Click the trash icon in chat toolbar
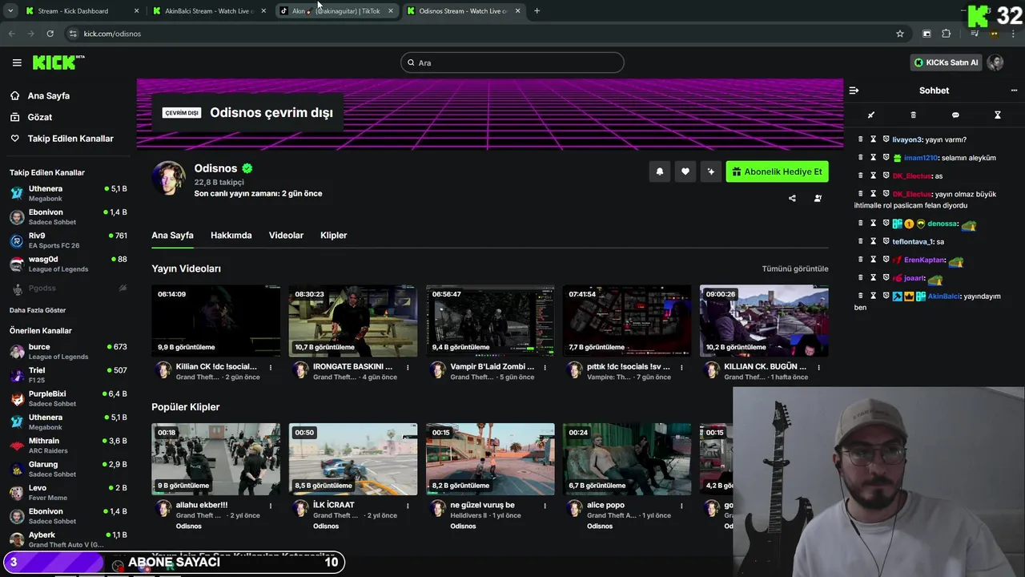The width and height of the screenshot is (1025, 577). (913, 115)
